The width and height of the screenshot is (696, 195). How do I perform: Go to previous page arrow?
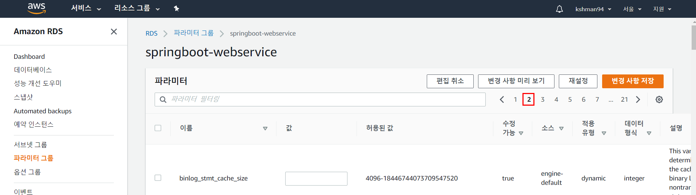pyautogui.click(x=502, y=99)
